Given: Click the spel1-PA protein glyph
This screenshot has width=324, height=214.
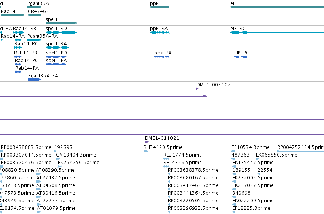Looking at the screenshot, I should coord(56,64).
